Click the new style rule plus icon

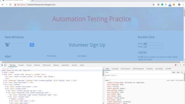(x=182, y=72)
